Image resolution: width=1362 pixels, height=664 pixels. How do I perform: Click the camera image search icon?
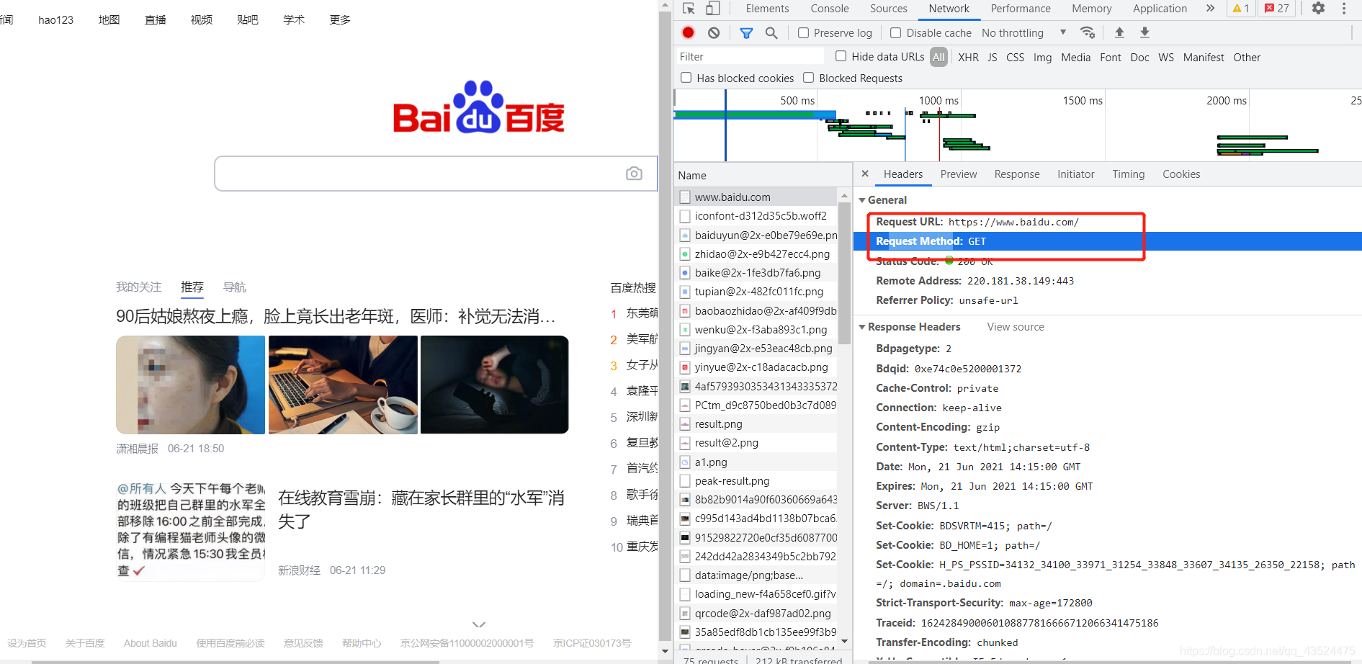click(x=634, y=174)
